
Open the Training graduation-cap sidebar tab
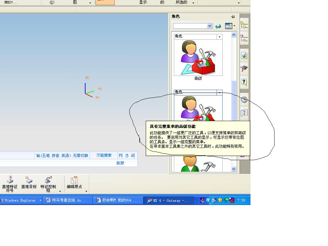[244, 69]
